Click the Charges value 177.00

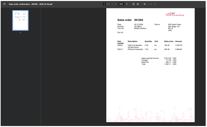click(169, 60)
